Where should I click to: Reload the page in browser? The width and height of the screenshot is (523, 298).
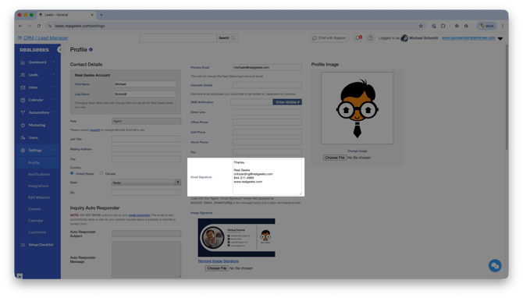click(39, 26)
